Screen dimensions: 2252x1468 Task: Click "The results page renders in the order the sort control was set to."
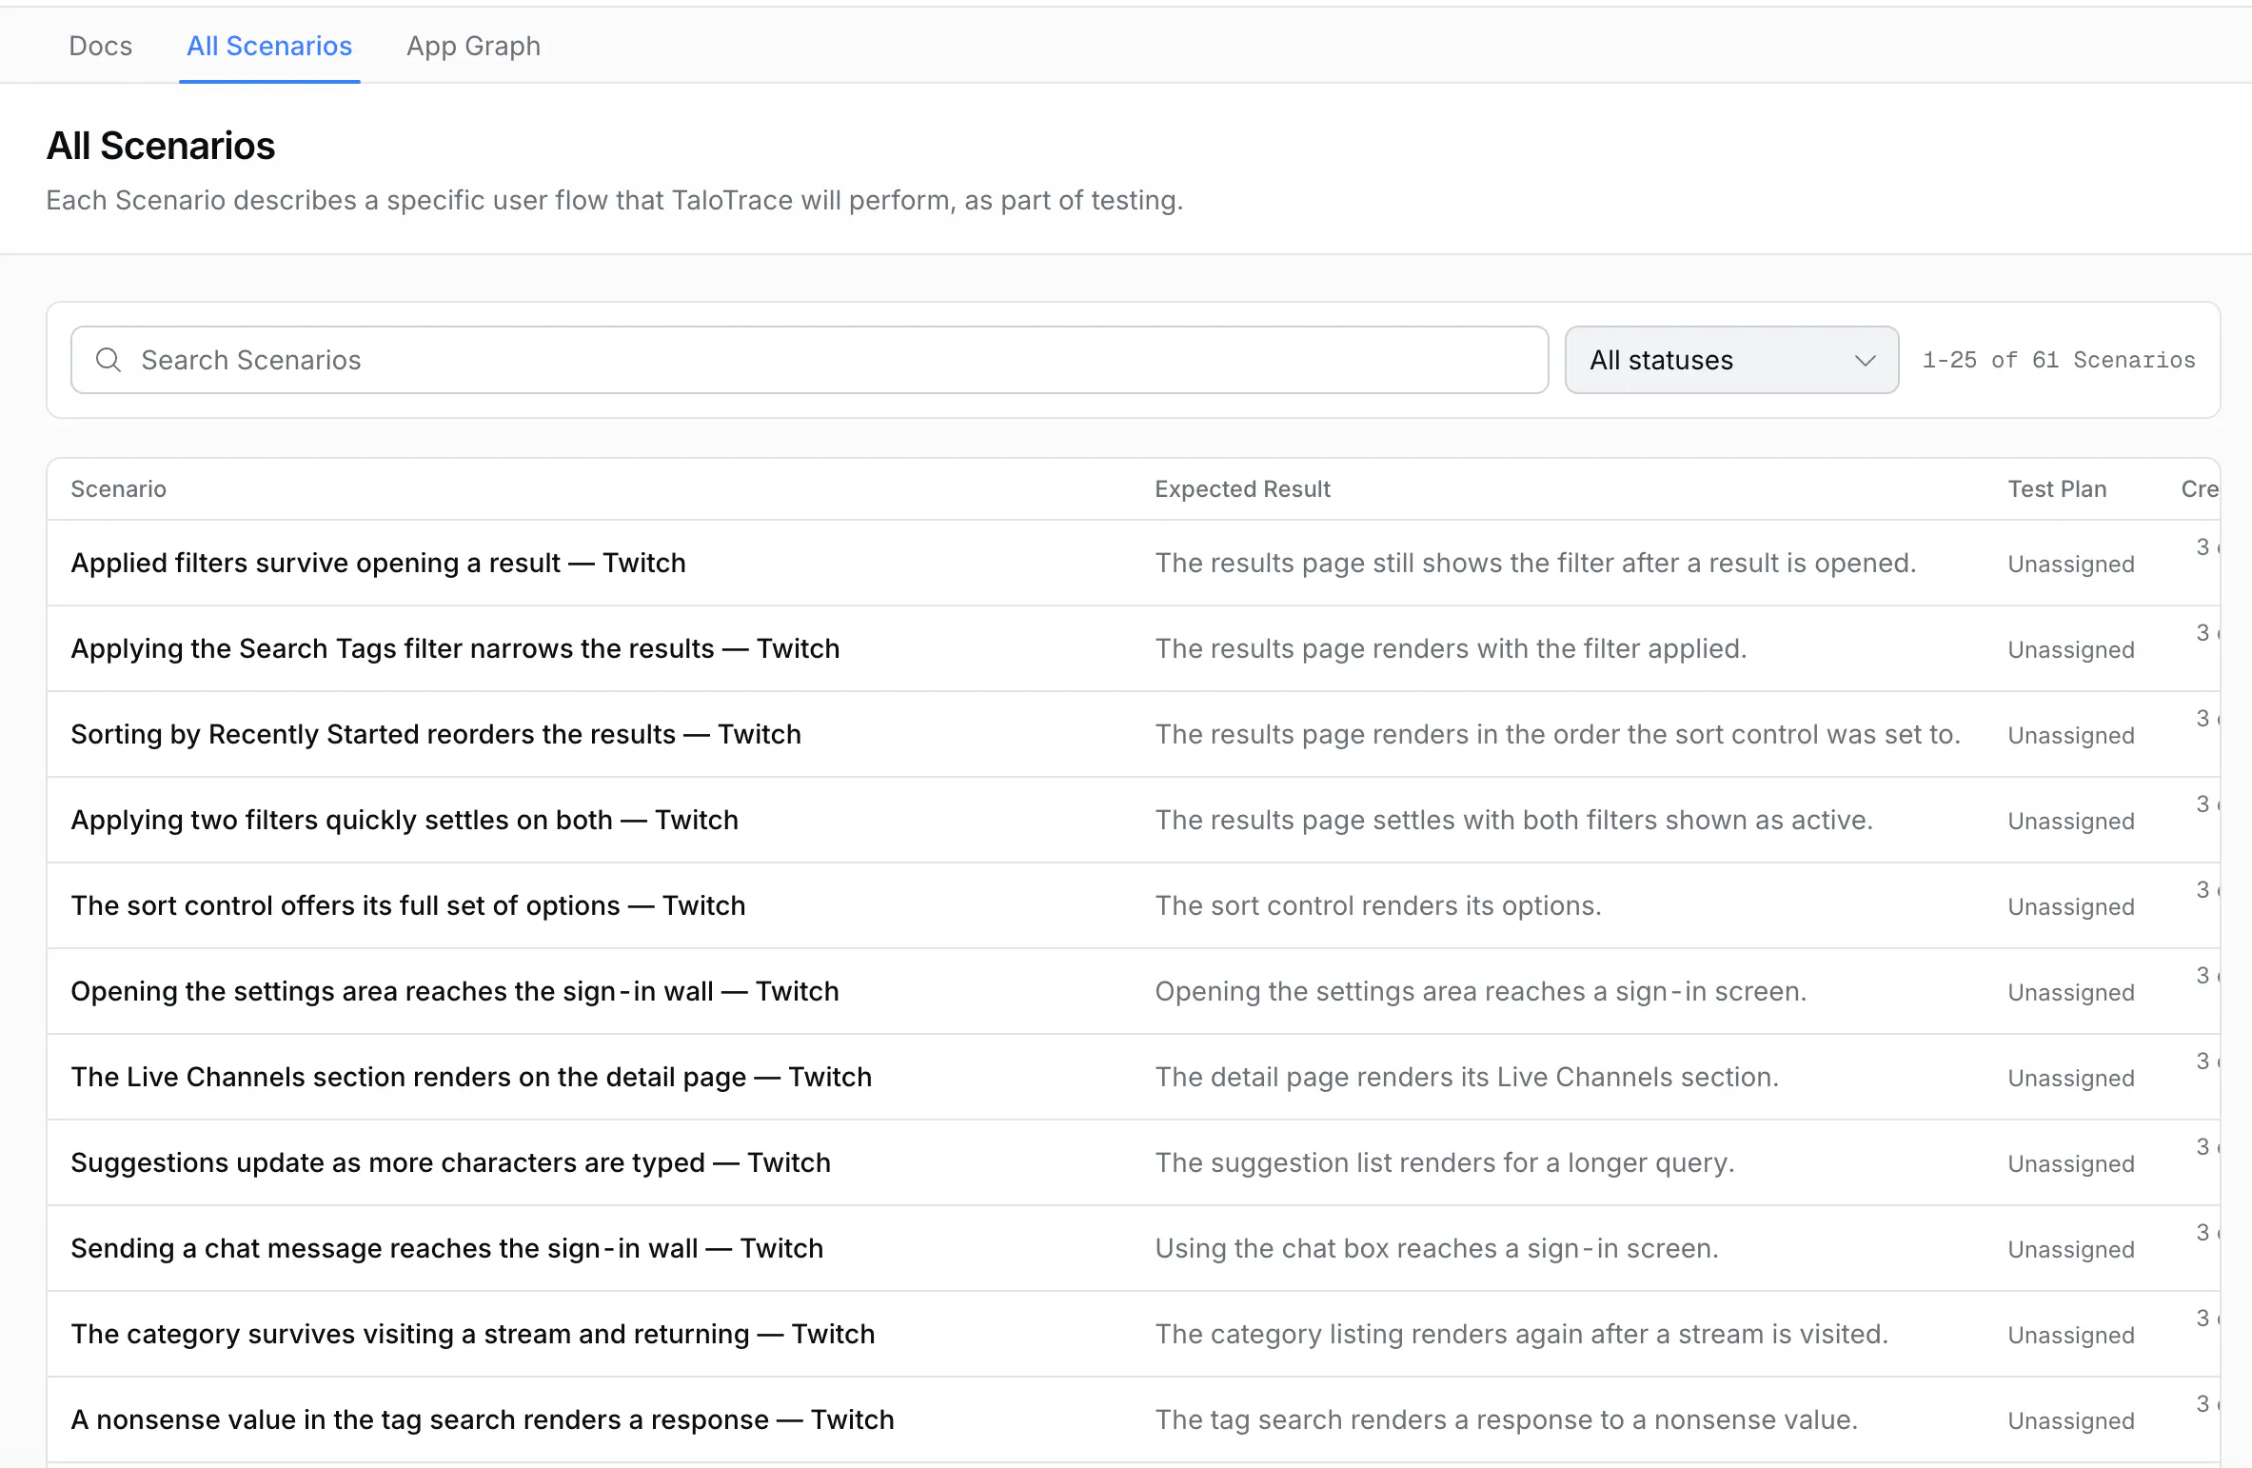point(1557,734)
